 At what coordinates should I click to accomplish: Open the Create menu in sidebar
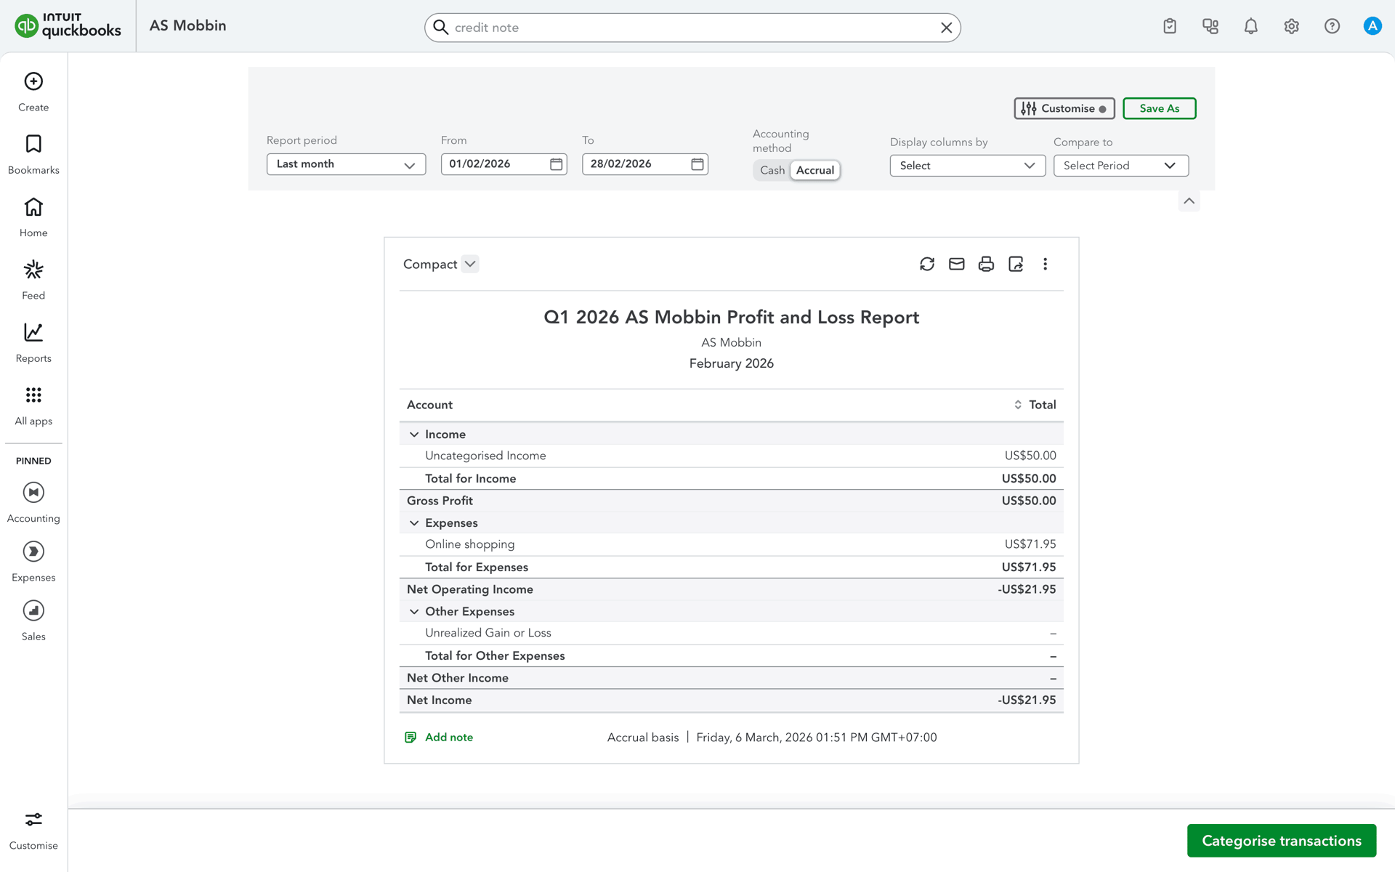33,92
